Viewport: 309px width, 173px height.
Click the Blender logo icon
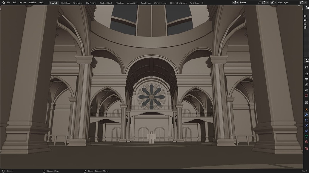pos(3,2)
